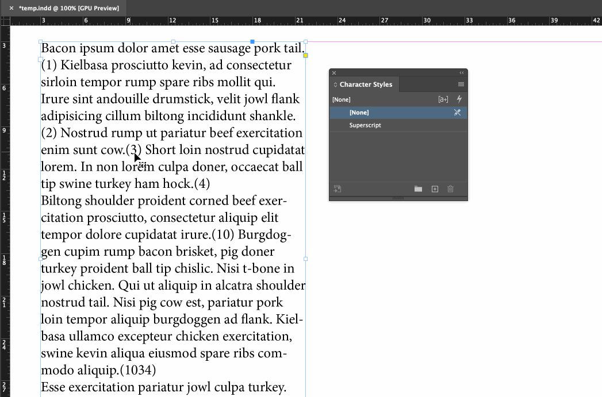Click the text frame out port yellow square
Screen dimensions: 602x397
click(306, 56)
